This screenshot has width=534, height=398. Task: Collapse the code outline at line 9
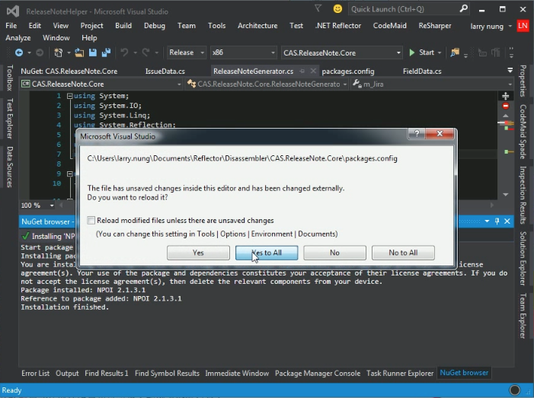[70, 174]
